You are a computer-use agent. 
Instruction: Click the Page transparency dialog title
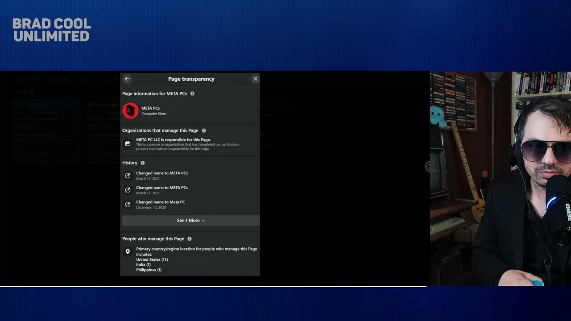pyautogui.click(x=191, y=79)
